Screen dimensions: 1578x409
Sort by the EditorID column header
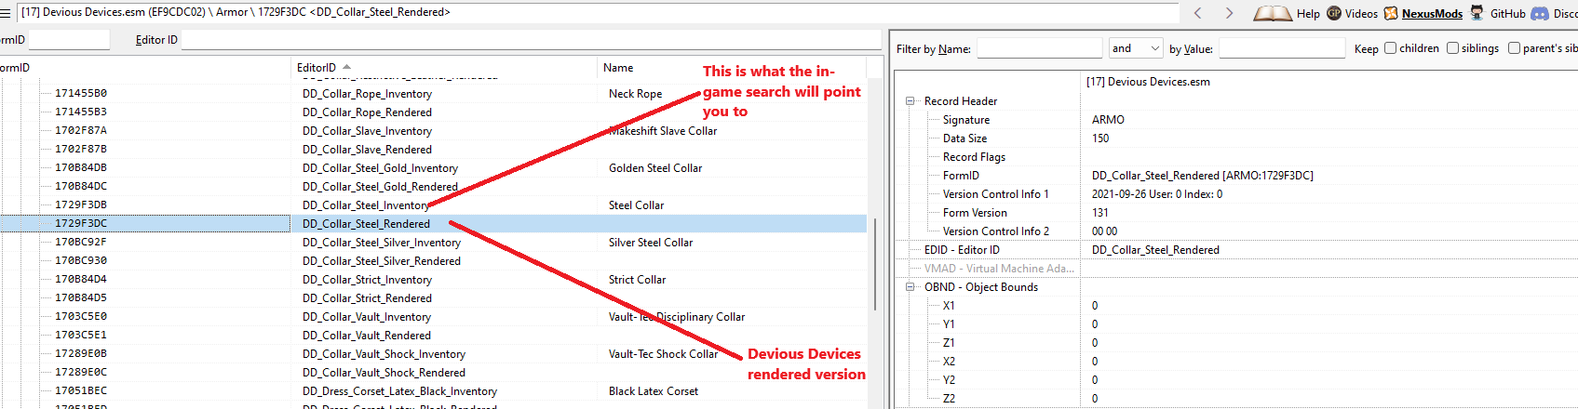443,68
